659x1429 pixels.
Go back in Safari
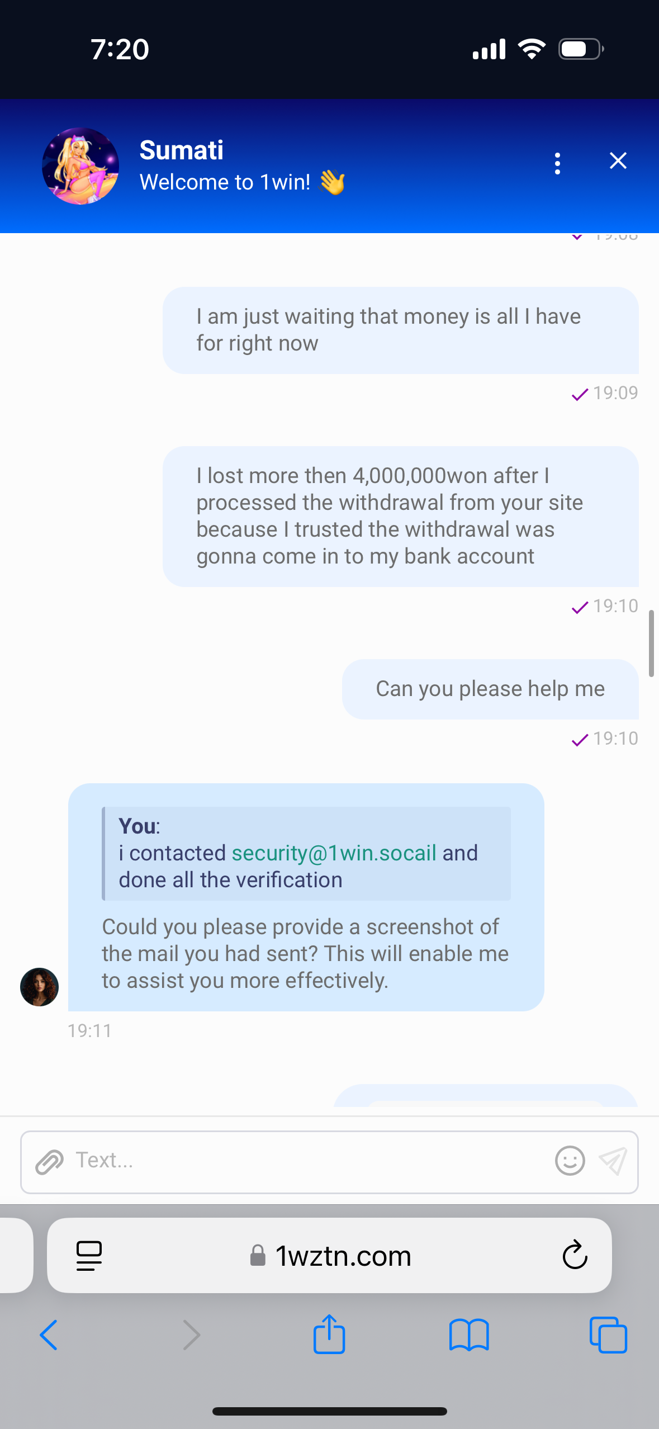[49, 1335]
